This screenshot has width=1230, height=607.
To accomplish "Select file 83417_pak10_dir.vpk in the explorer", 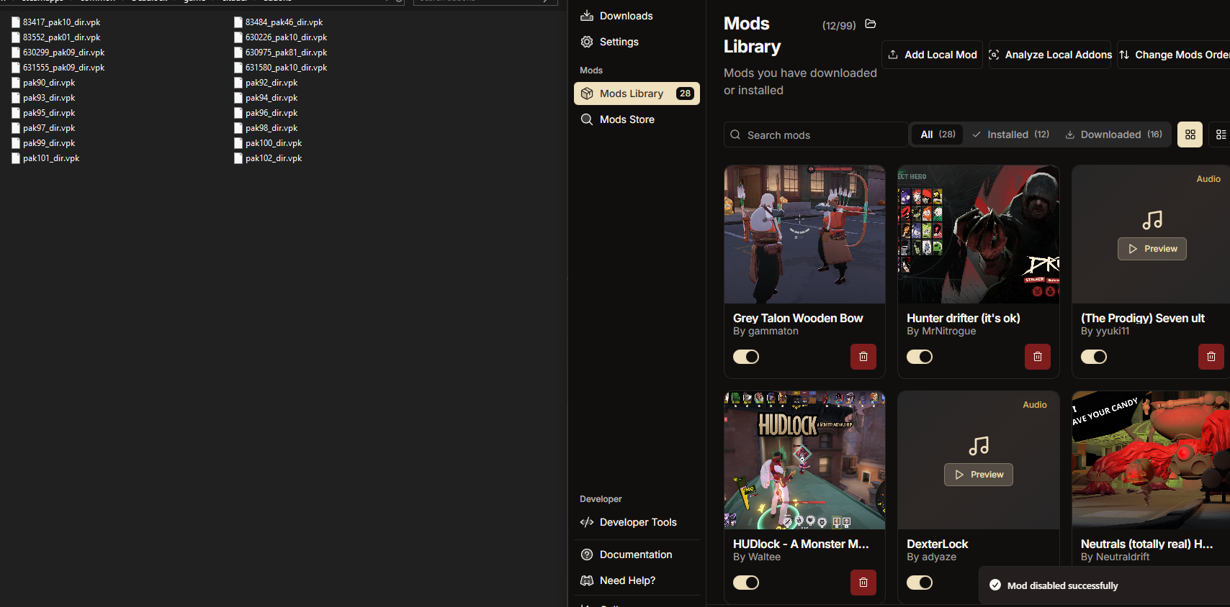I will coord(56,22).
